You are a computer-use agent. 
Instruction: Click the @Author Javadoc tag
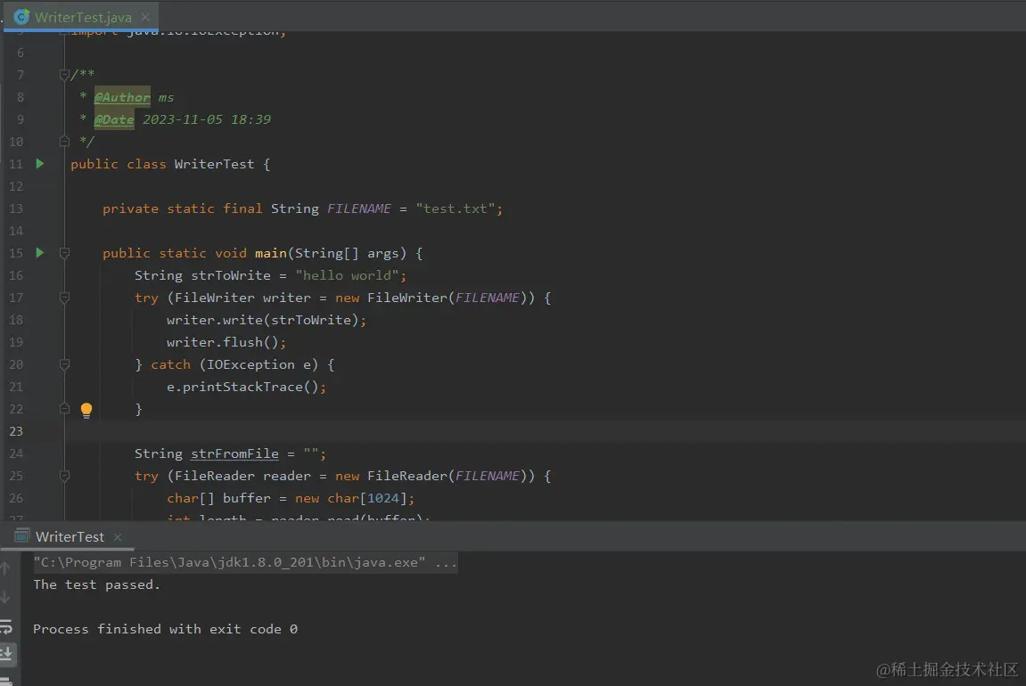click(x=122, y=97)
